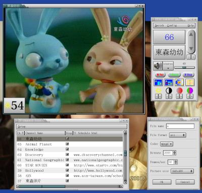Click Cancel in the recording dialog
The width and height of the screenshot is (202, 193).
coord(185,182)
